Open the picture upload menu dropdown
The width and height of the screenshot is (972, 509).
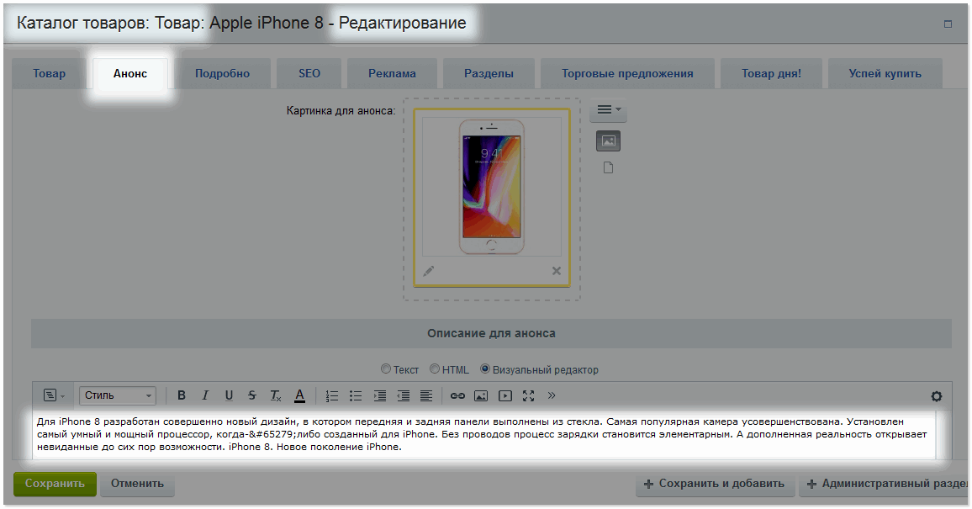[x=609, y=109]
